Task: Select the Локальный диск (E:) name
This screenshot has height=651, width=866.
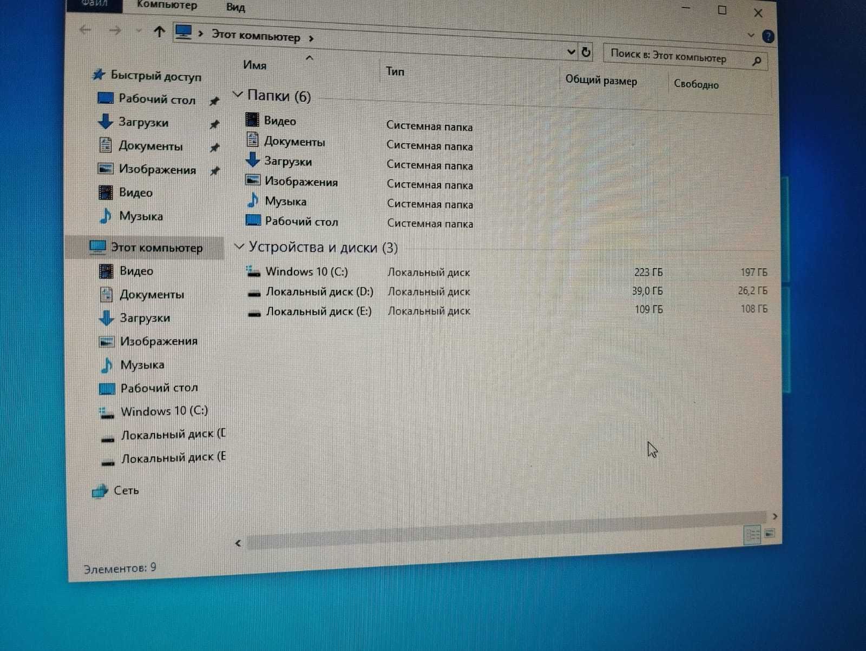Action: click(318, 311)
